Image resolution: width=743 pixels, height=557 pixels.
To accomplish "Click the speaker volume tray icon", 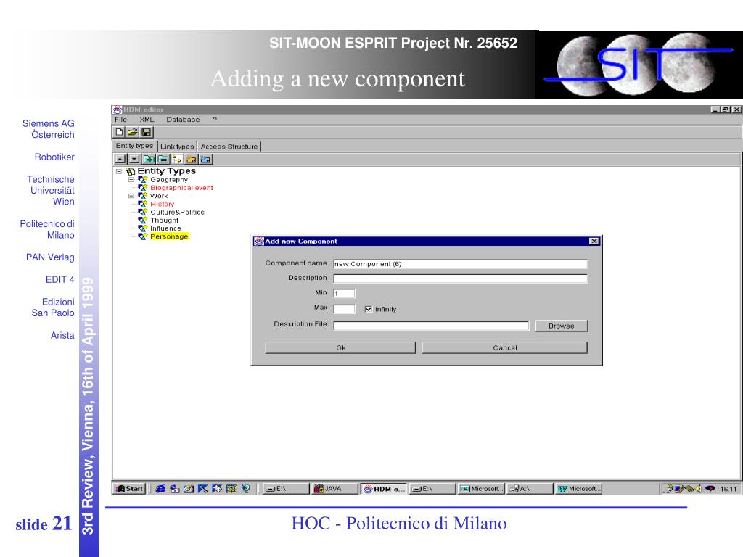I will [697, 489].
